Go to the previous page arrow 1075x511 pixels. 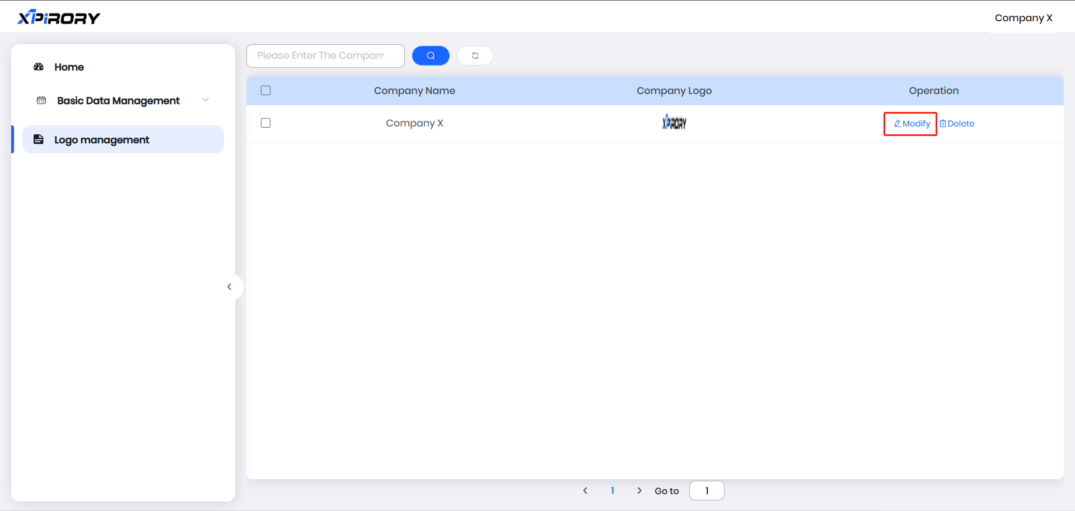pyautogui.click(x=586, y=491)
